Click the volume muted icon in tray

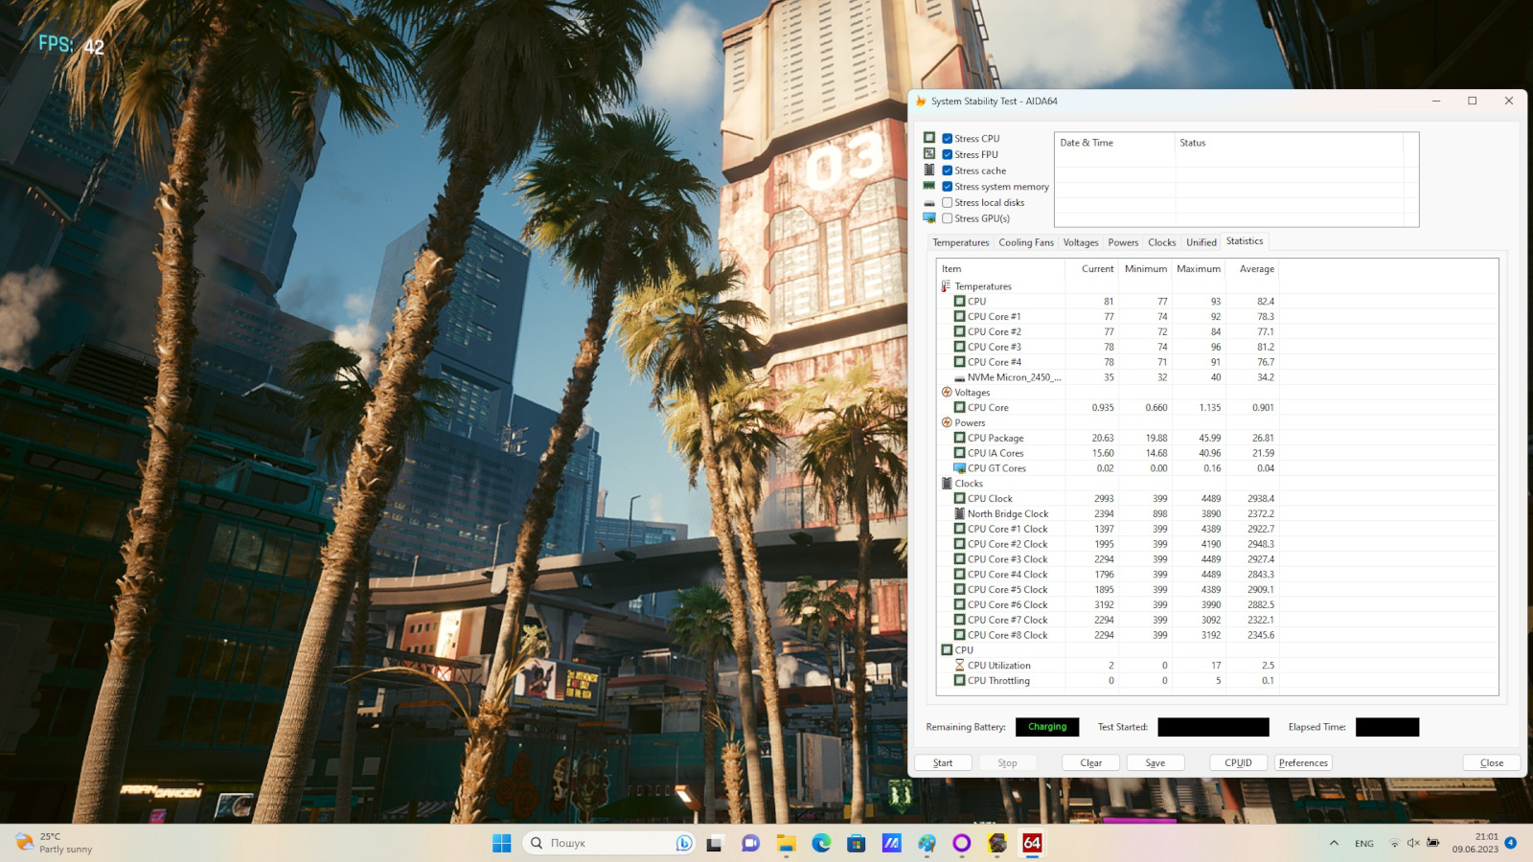pos(1413,843)
